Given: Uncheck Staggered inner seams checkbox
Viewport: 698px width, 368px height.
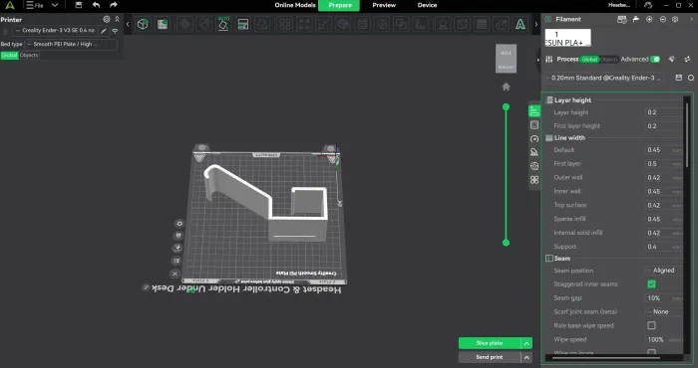Looking at the screenshot, I should 652,284.
